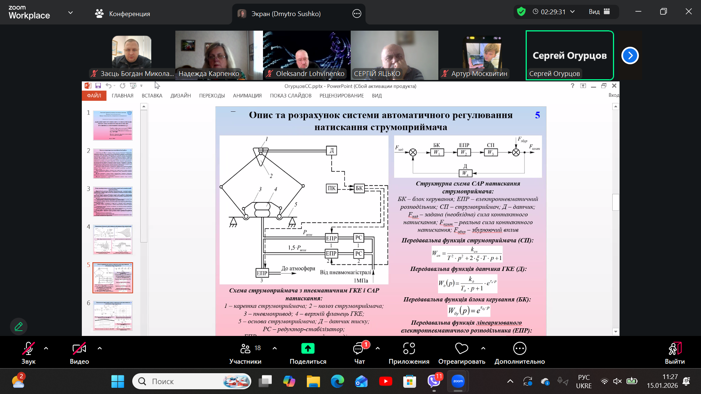Show next participants with the blue arrow
The image size is (701, 394).
630,56
